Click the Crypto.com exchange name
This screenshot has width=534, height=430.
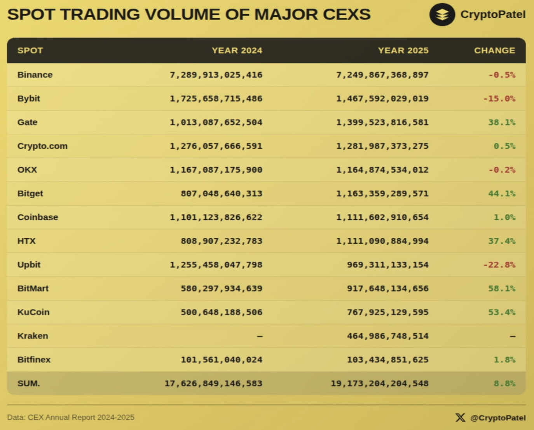[x=42, y=146]
